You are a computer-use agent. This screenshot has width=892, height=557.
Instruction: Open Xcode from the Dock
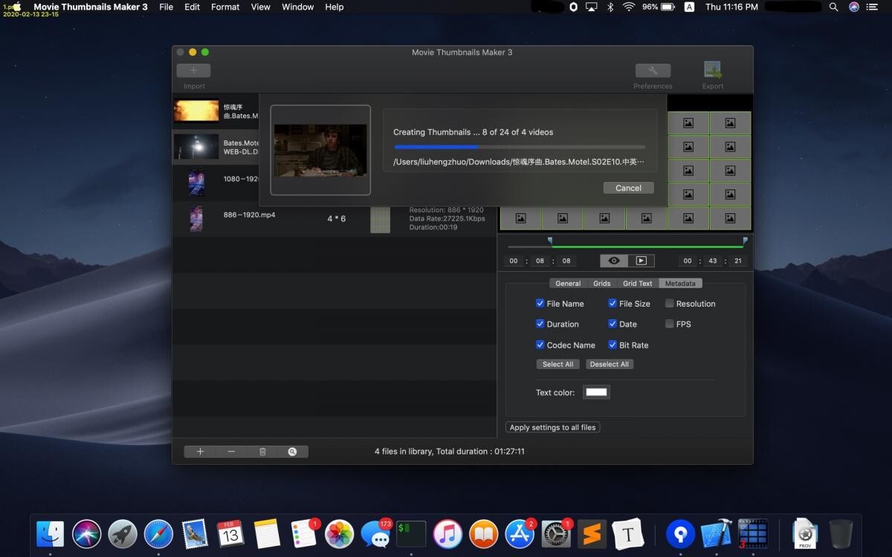[x=717, y=533]
